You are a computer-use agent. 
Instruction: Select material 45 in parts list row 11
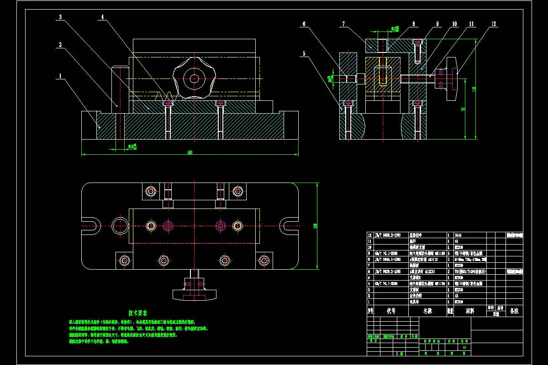[457, 241]
